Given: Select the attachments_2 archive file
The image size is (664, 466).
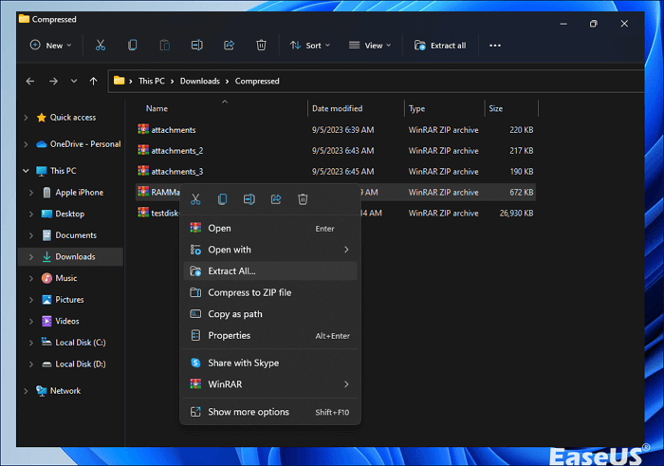Looking at the screenshot, I should 176,150.
